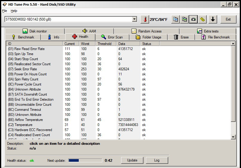This screenshot has width=241, height=168.
Task: Click the scroll down arrow of list
Action: [x=233, y=137]
